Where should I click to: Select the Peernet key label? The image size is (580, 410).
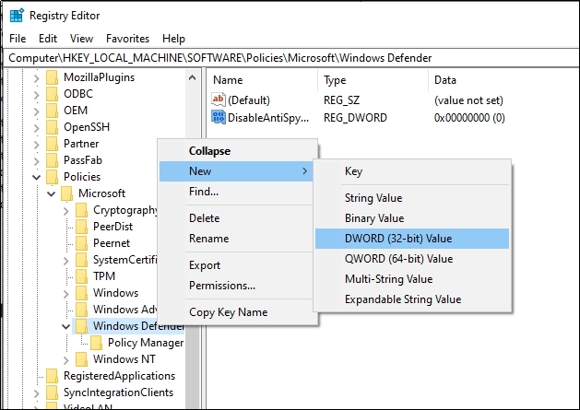(112, 243)
